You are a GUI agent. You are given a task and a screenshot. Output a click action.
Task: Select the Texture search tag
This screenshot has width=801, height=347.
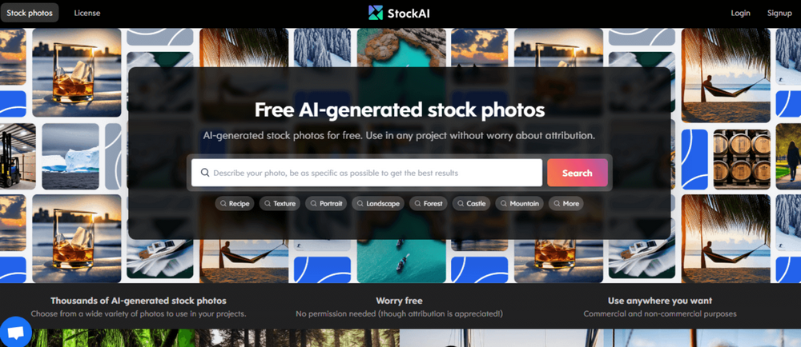(x=280, y=204)
